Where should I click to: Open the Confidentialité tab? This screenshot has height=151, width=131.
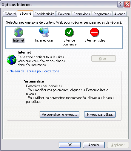pos(44,14)
